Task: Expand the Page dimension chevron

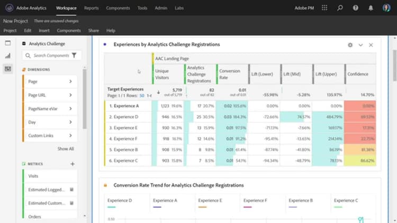Action: [x=70, y=82]
